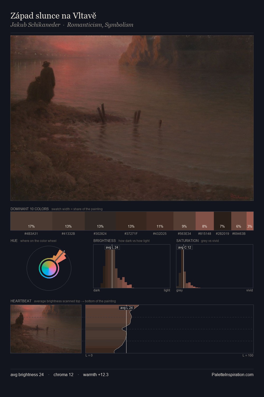264x397 pixels.
Task: Click the title 'Západ slunce na Vltavě'
Action: click(x=53, y=16)
